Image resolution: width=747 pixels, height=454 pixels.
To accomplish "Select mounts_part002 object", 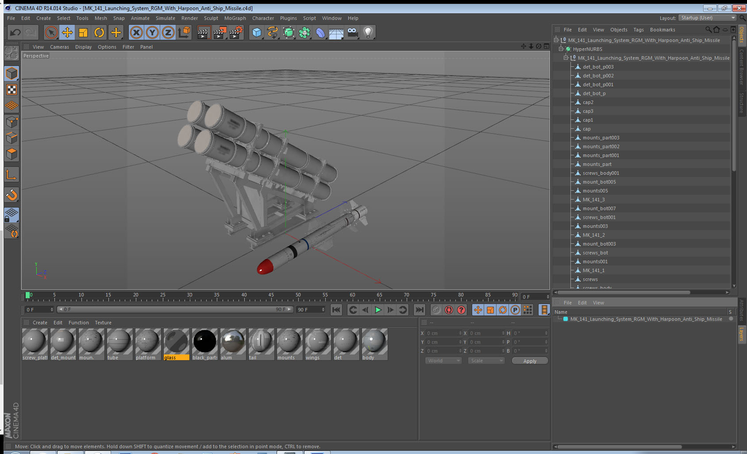I will 601,146.
